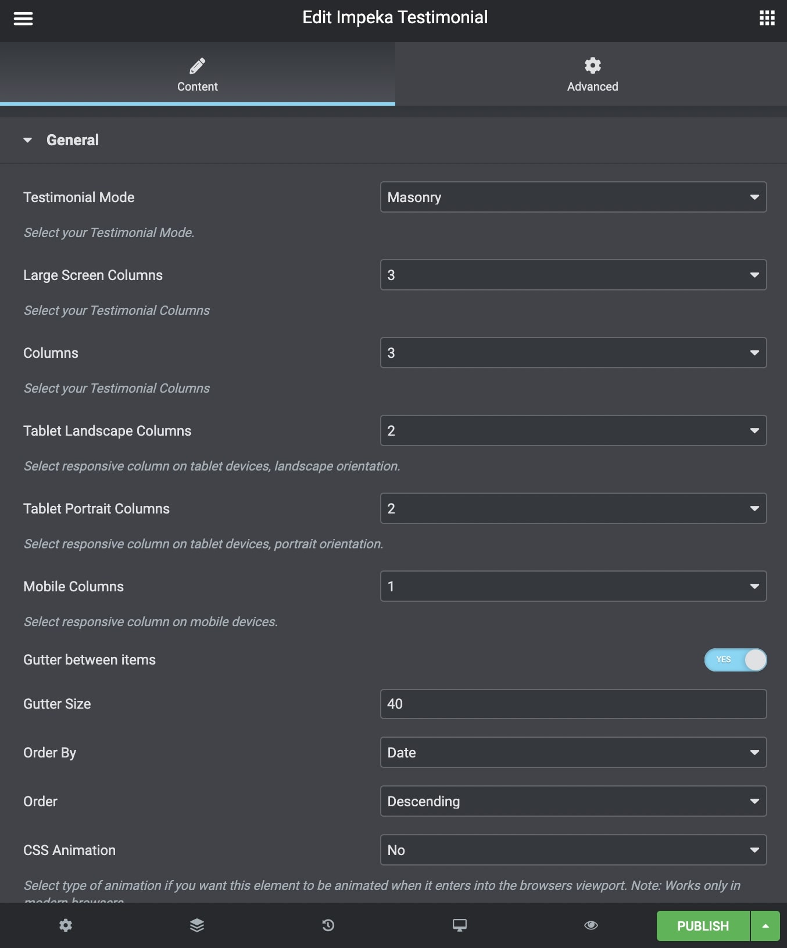
Task: Click the Responsive Mode desktop icon
Action: click(x=460, y=925)
